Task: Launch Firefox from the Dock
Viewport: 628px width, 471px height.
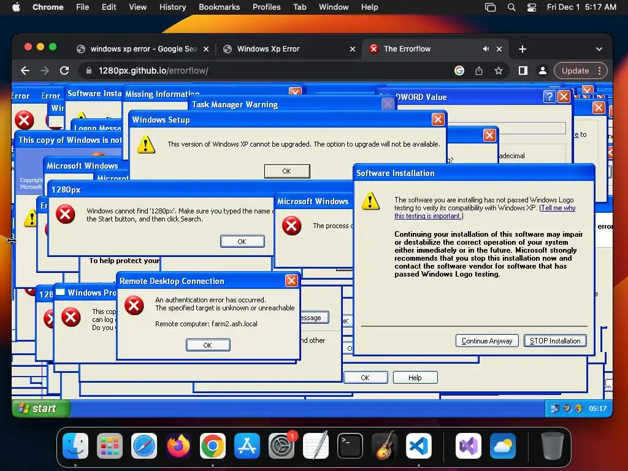Action: coord(178,446)
